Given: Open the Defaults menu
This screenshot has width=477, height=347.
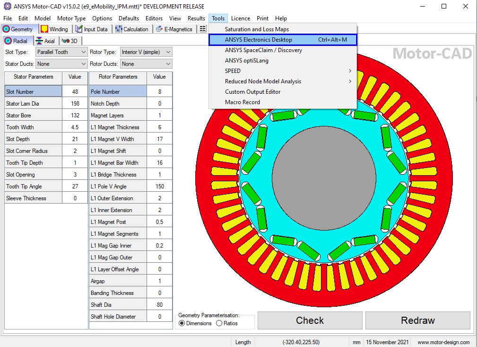Looking at the screenshot, I should 129,18.
